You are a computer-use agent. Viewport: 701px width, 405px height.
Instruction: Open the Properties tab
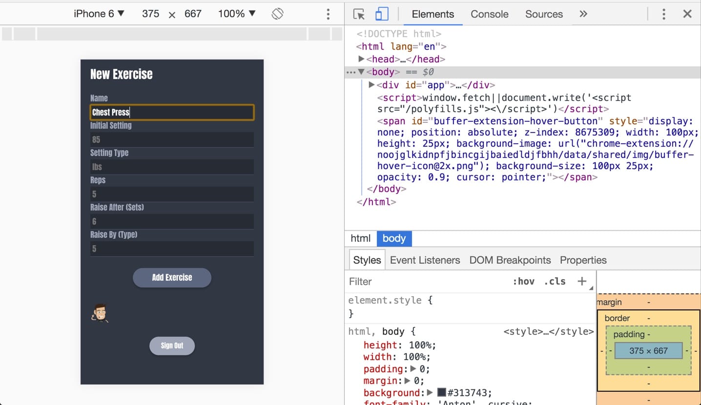(x=583, y=260)
